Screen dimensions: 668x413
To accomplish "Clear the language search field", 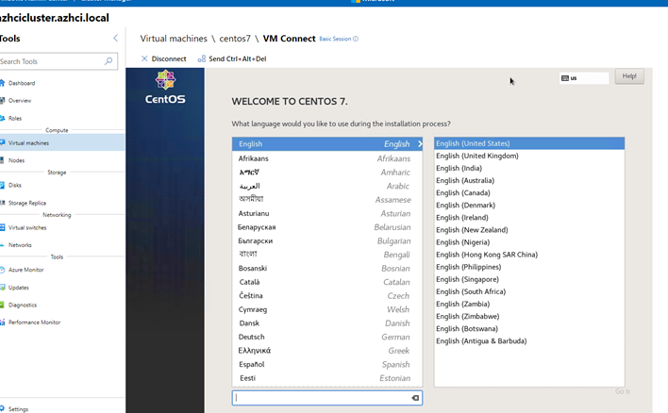I will coord(415,398).
